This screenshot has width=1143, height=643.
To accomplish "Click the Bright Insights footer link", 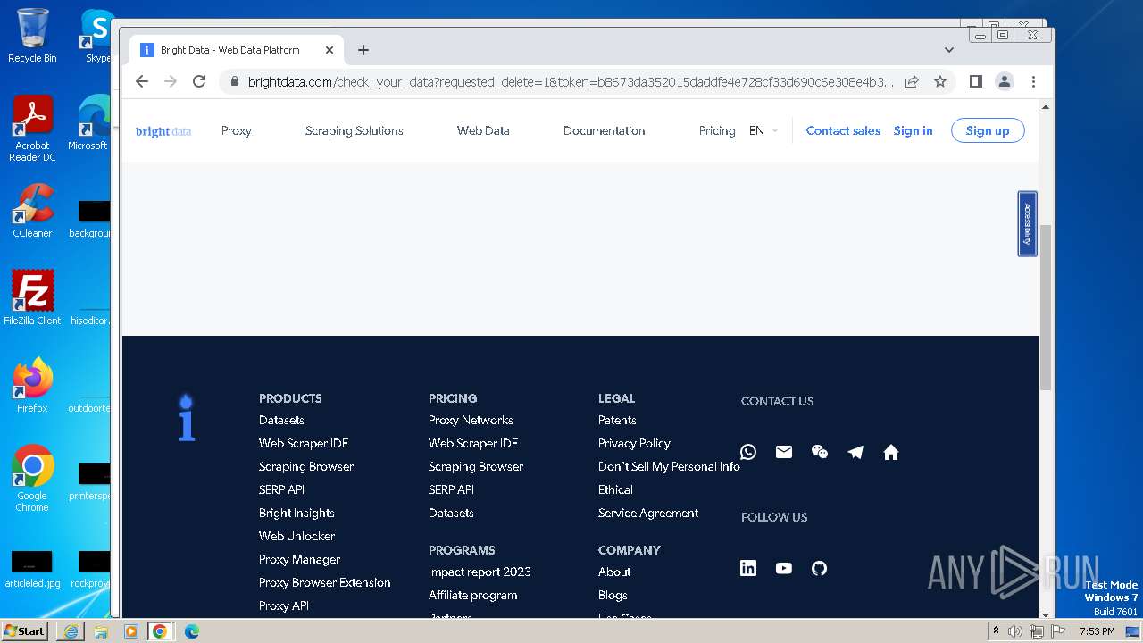I will 296,513.
